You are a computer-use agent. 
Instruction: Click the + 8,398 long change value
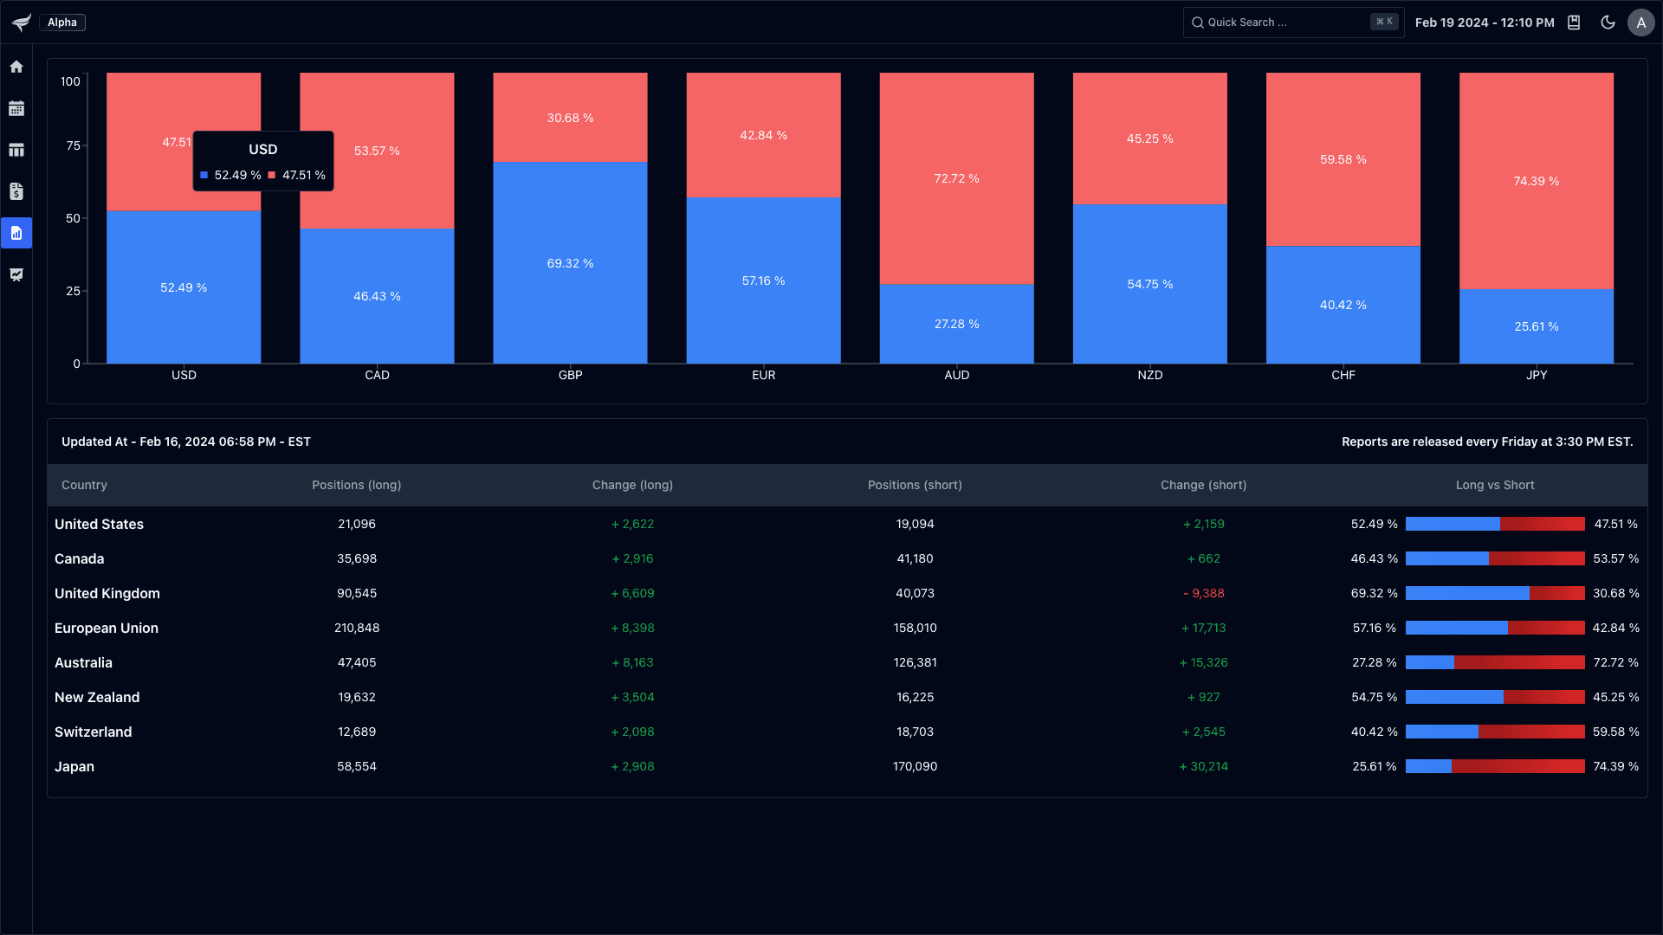click(x=632, y=628)
